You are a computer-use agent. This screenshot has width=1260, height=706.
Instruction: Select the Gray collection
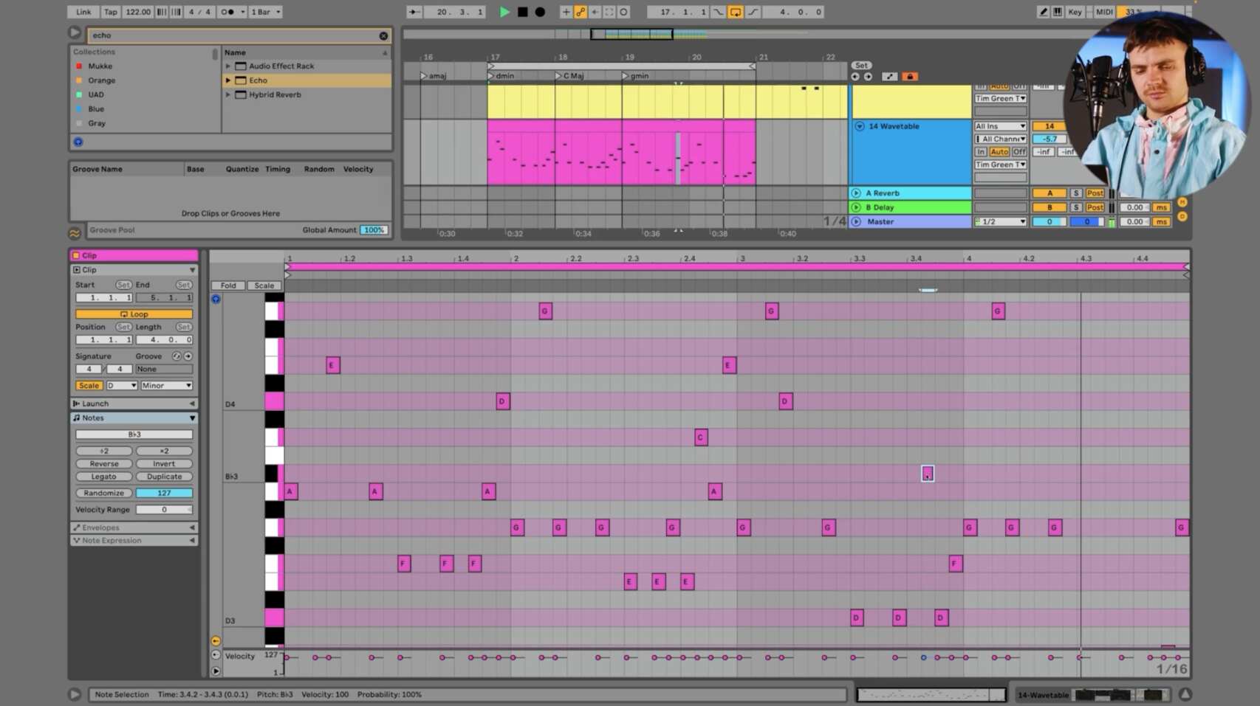[97, 123]
